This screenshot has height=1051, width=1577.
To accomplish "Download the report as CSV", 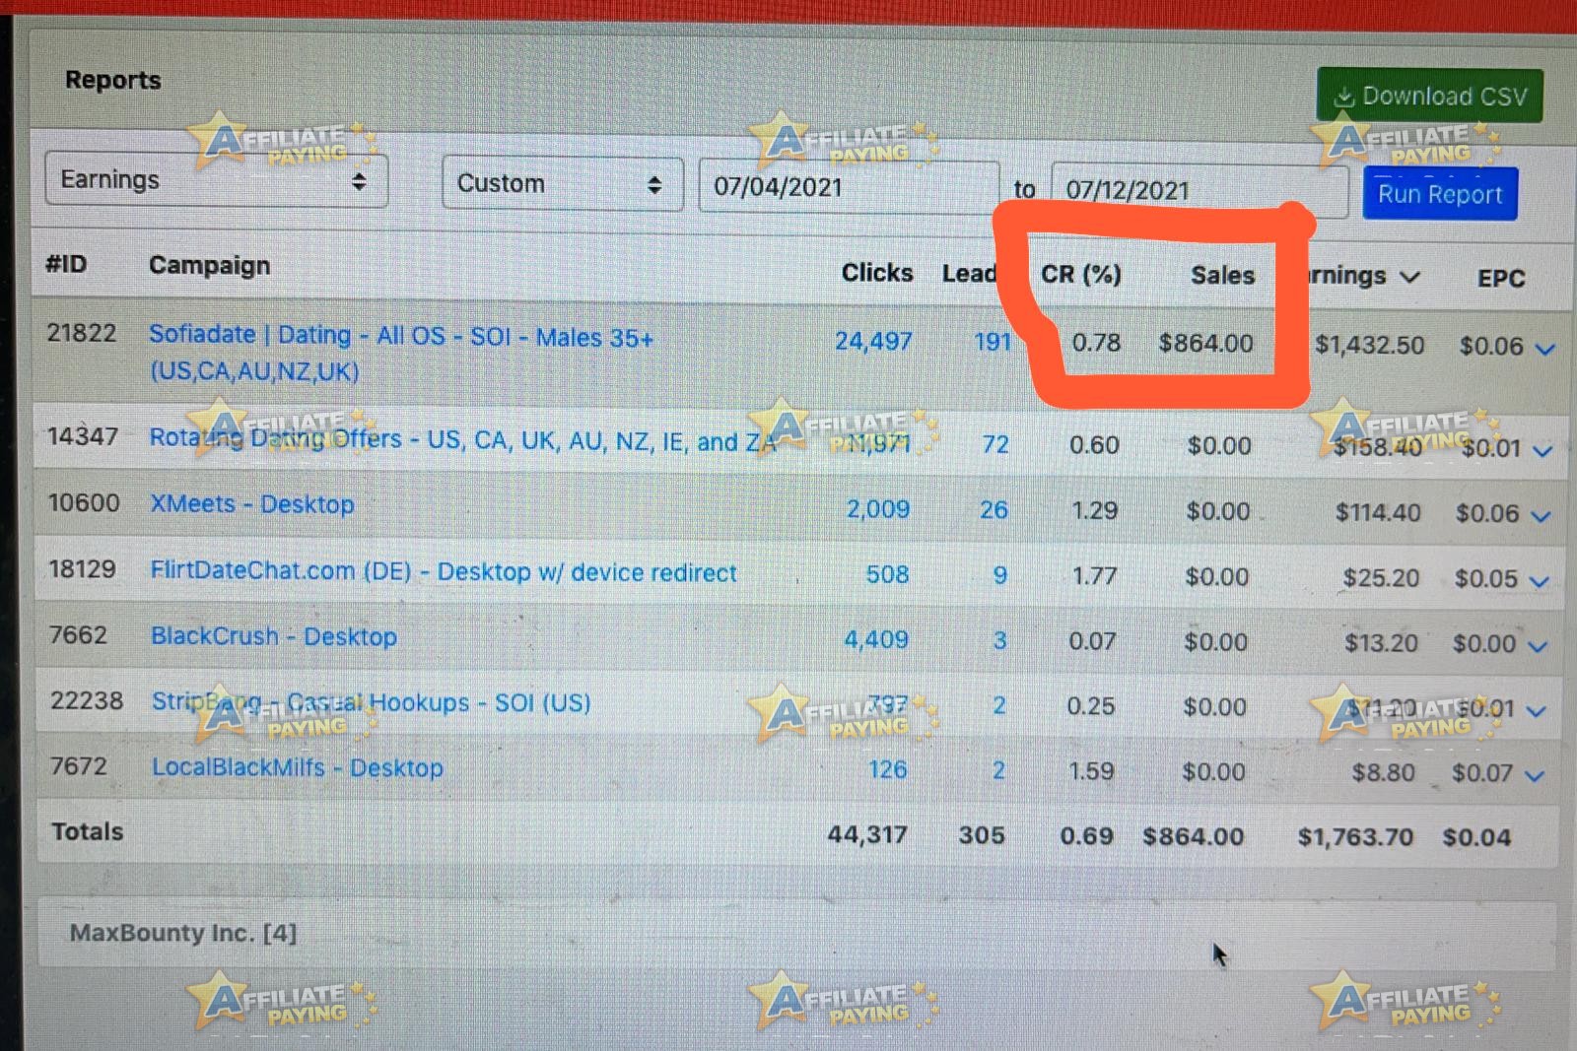I will point(1429,96).
